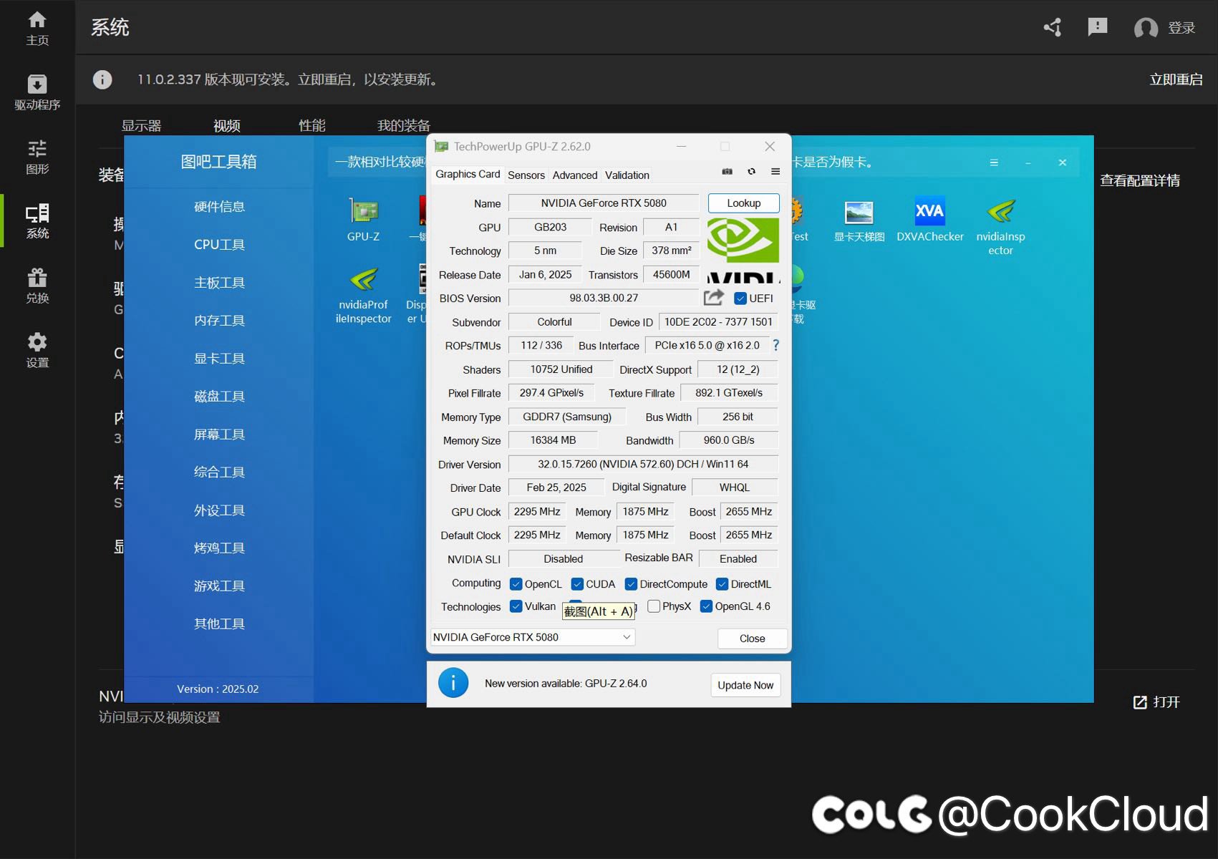1218x859 pixels.
Task: Click the GPU-Z screenshot camera icon
Action: [x=727, y=172]
